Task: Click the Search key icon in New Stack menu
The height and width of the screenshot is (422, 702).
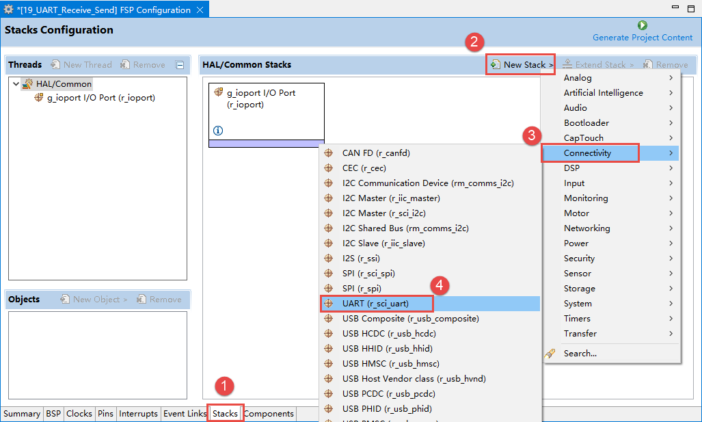Action: point(550,354)
